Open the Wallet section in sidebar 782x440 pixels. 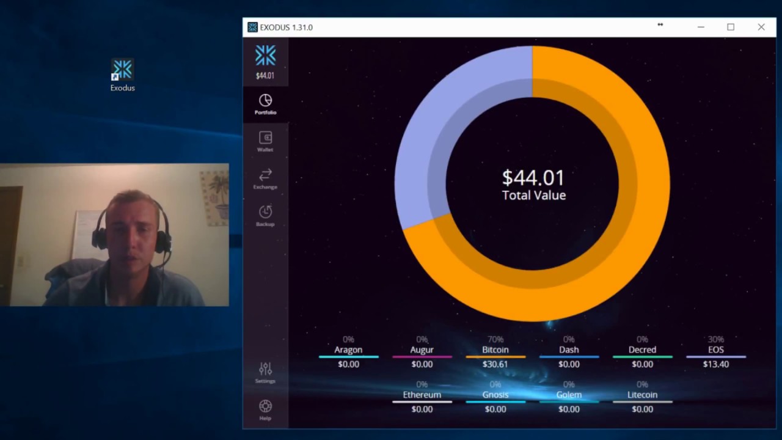265,142
